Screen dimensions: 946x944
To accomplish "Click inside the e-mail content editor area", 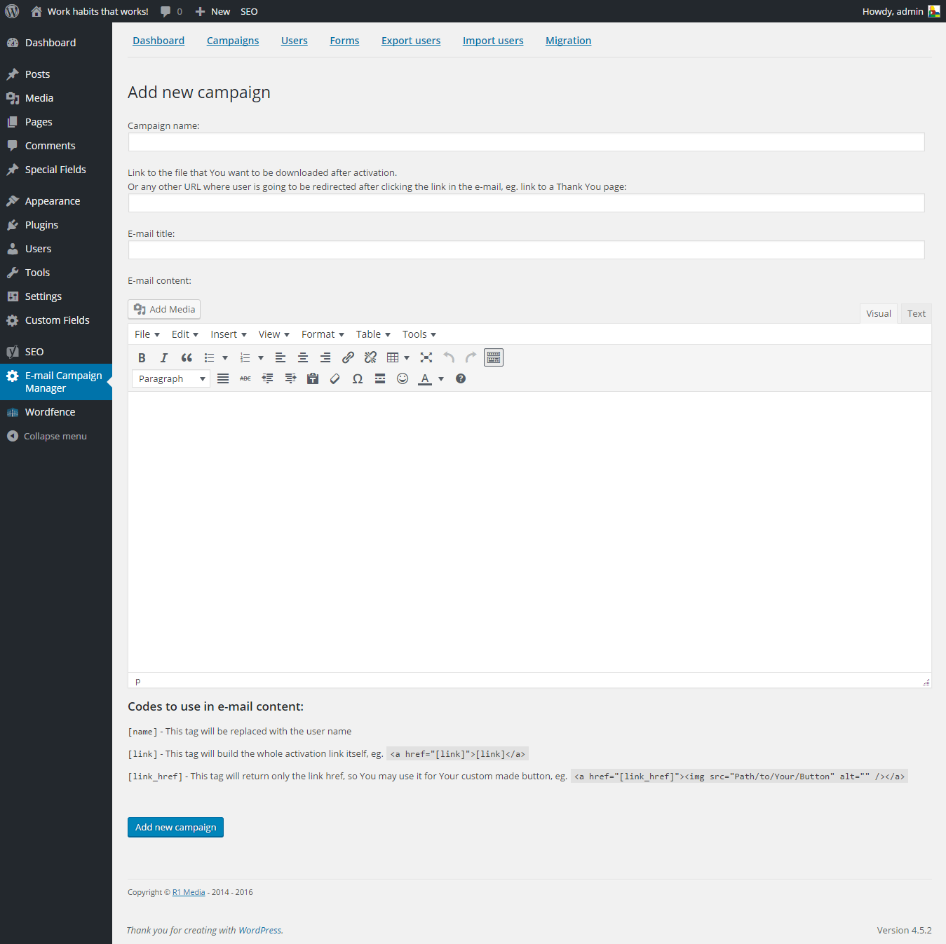I will [x=529, y=532].
